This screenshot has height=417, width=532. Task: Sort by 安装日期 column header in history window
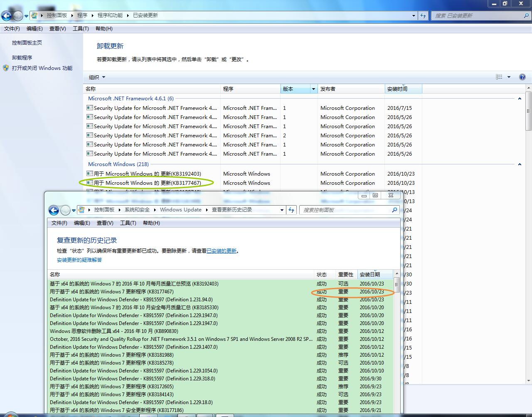click(x=375, y=275)
